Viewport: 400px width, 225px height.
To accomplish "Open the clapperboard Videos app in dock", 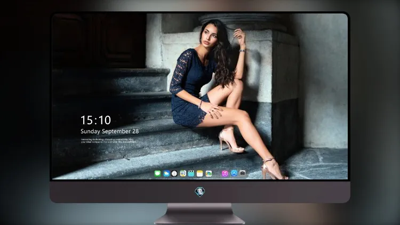I will (x=191, y=174).
